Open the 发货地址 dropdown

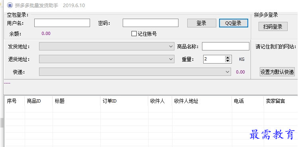[x=107, y=46]
